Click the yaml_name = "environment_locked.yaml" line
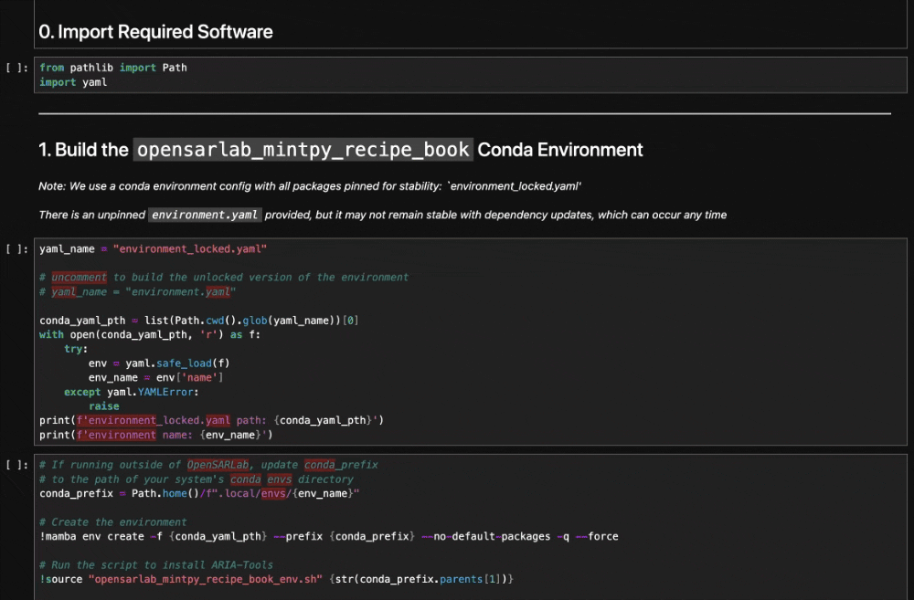 coord(153,248)
